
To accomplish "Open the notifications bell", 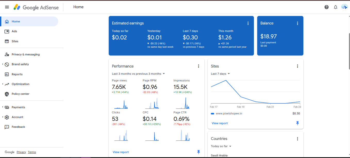I will pyautogui.click(x=336, y=7).
